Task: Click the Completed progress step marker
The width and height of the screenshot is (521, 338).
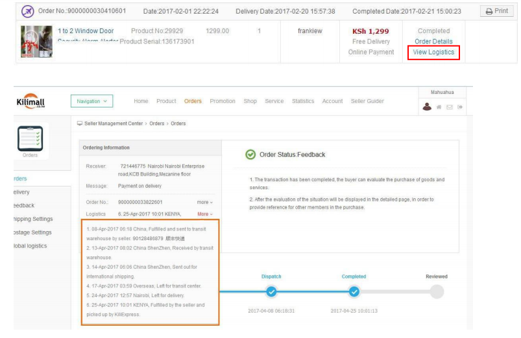Action: click(354, 292)
